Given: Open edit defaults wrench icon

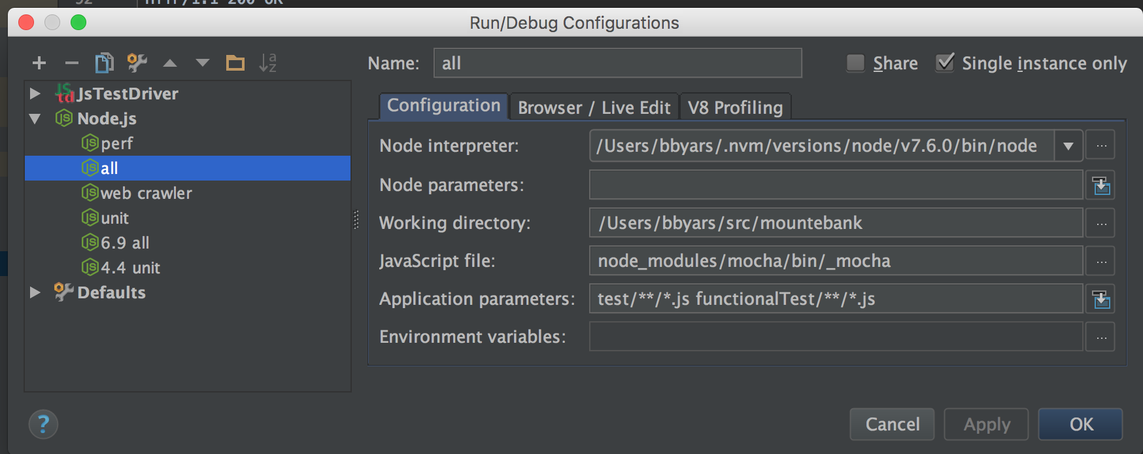Looking at the screenshot, I should (x=137, y=63).
